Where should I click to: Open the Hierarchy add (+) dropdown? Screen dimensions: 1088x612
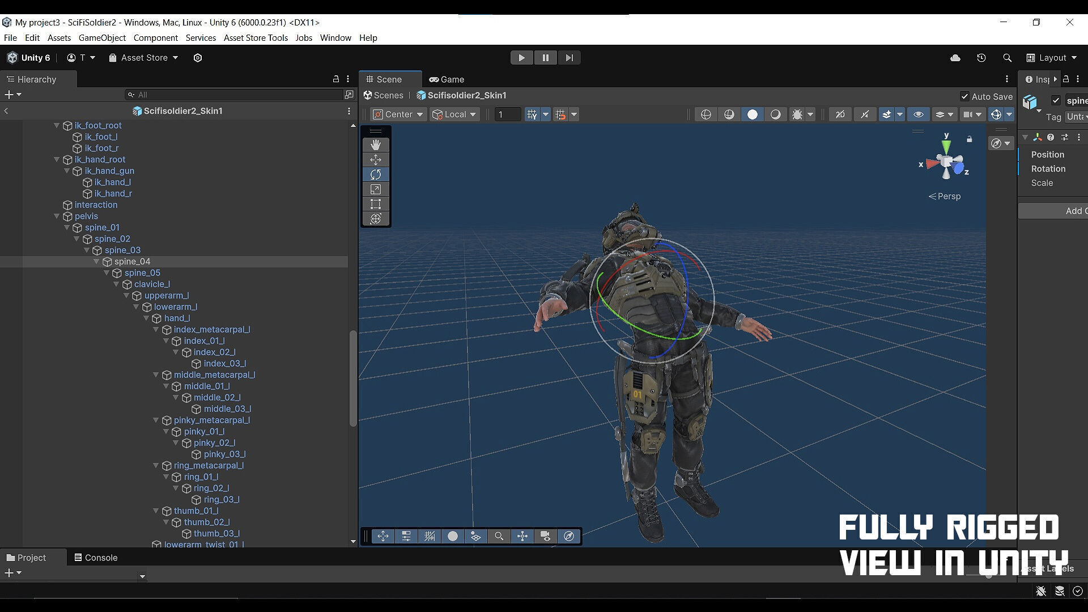pyautogui.click(x=13, y=95)
